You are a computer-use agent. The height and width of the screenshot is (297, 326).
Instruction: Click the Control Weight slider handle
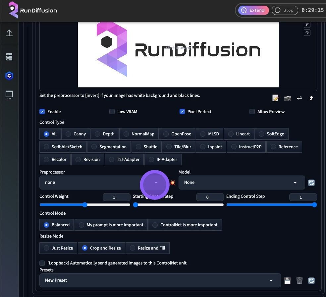click(x=85, y=205)
